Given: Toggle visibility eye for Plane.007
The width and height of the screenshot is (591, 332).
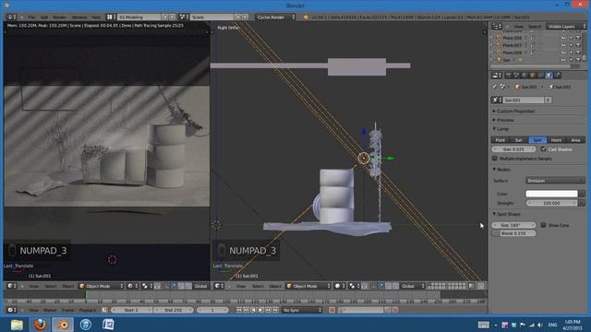Looking at the screenshot, I should coord(563,45).
